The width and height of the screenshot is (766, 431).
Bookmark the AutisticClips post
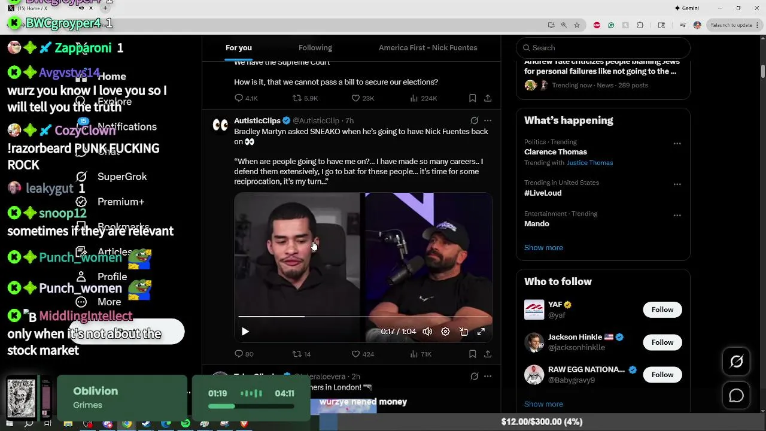point(472,354)
